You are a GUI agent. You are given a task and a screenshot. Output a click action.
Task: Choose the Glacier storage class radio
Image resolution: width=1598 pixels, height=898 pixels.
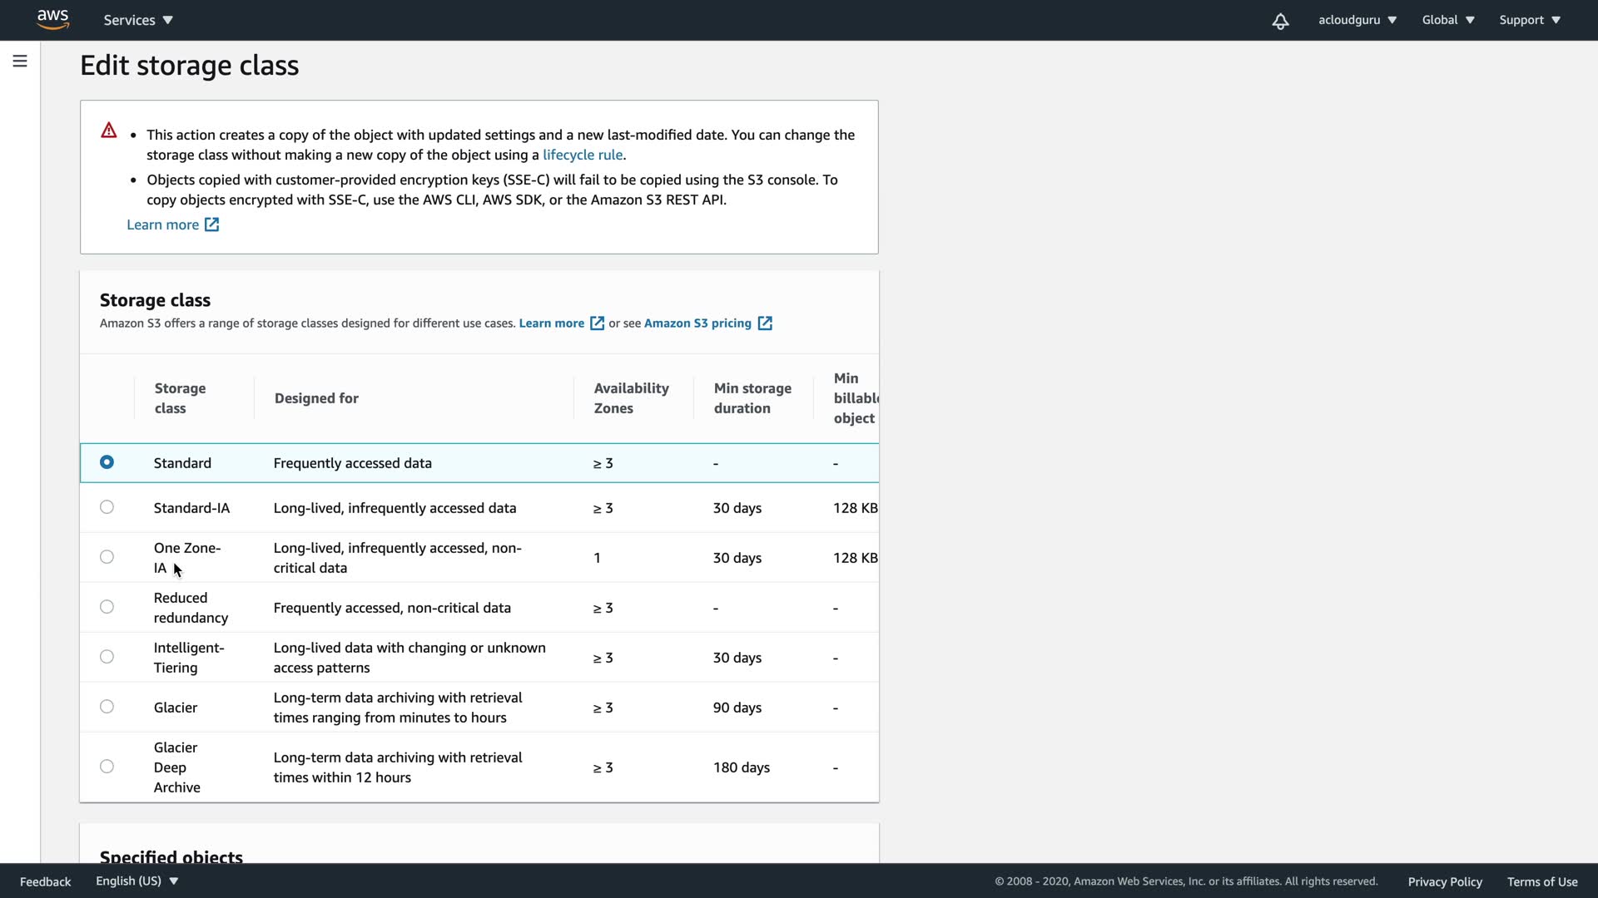pos(107,707)
